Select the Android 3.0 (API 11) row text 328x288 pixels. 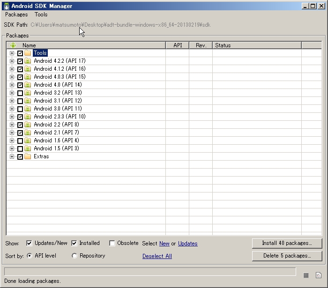(x=58, y=109)
